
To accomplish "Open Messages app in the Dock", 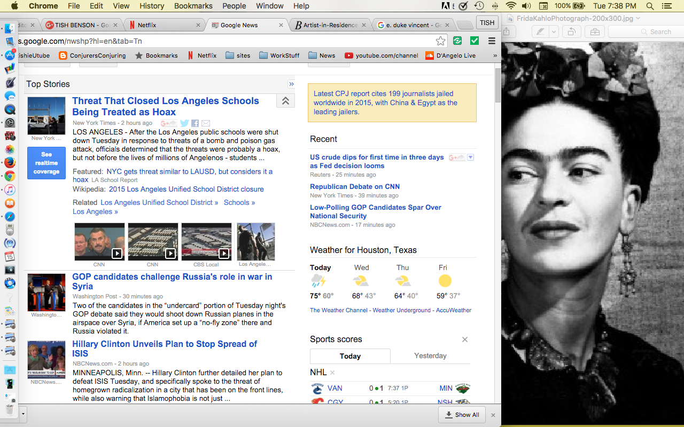I will pos(10,96).
